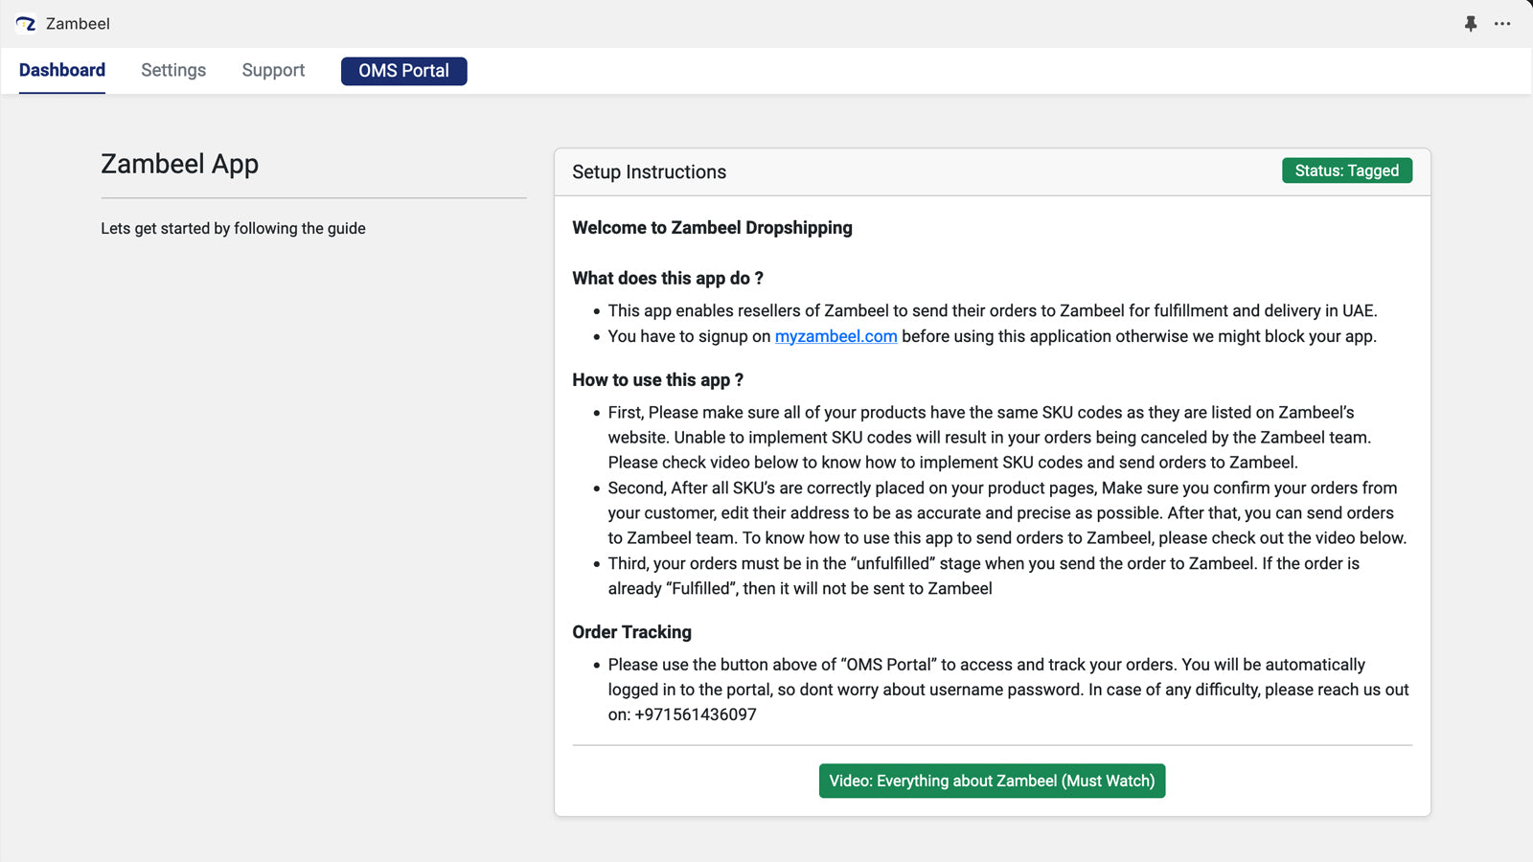Click the Zambeel app name in title bar
The height and width of the screenshot is (862, 1533).
pyautogui.click(x=78, y=24)
